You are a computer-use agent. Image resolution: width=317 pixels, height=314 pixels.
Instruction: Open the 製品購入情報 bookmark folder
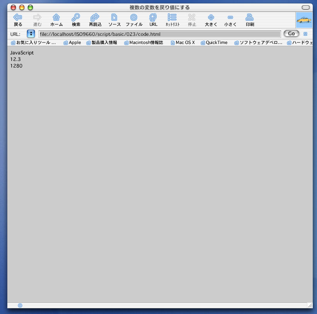102,42
